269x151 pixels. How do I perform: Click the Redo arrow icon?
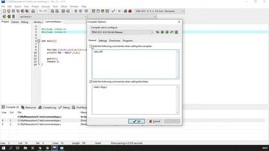45,11
